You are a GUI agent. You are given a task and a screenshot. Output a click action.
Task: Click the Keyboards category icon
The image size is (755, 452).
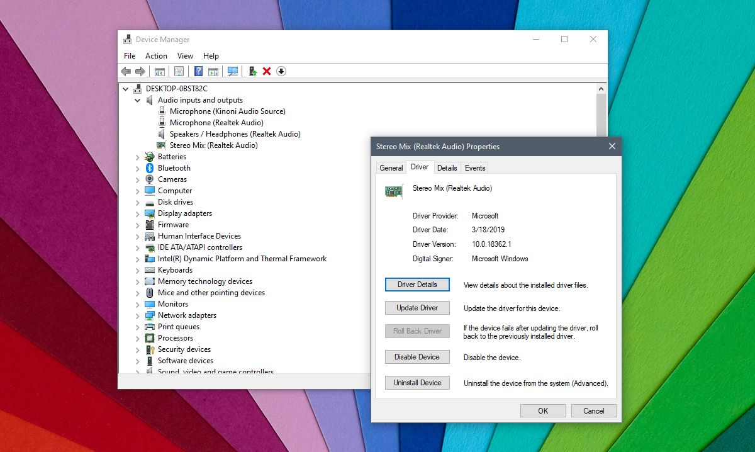150,270
